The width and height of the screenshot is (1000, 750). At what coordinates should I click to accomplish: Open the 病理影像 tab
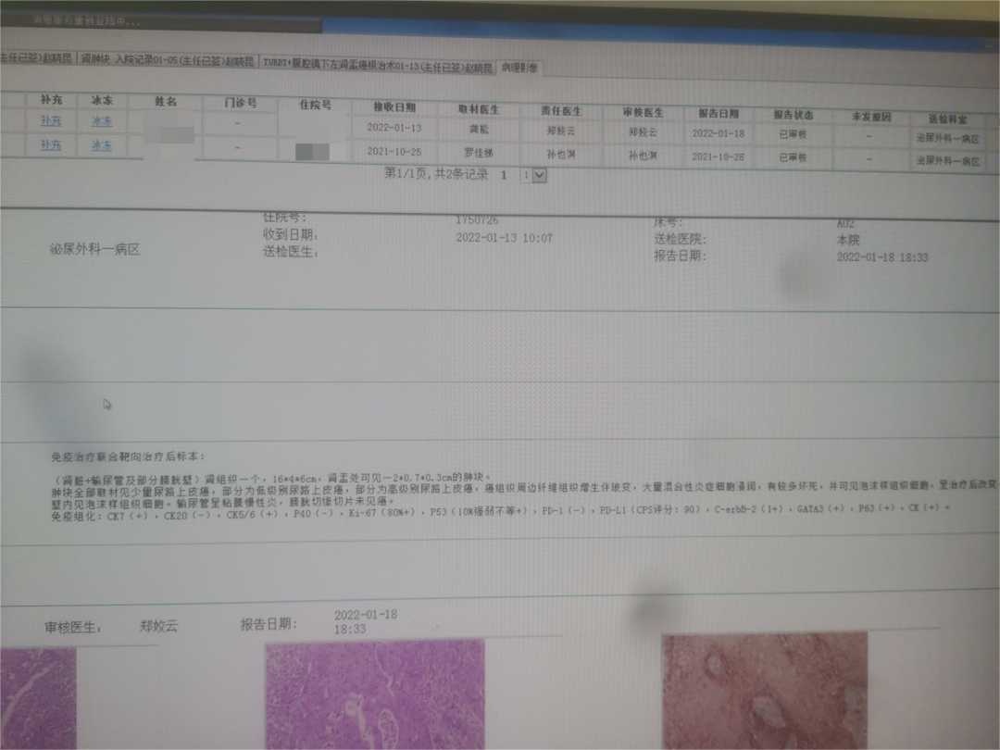(x=519, y=68)
